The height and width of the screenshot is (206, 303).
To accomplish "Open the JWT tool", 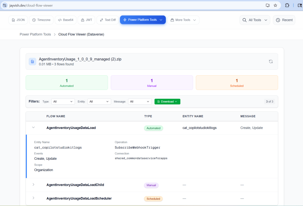I will point(86,20).
